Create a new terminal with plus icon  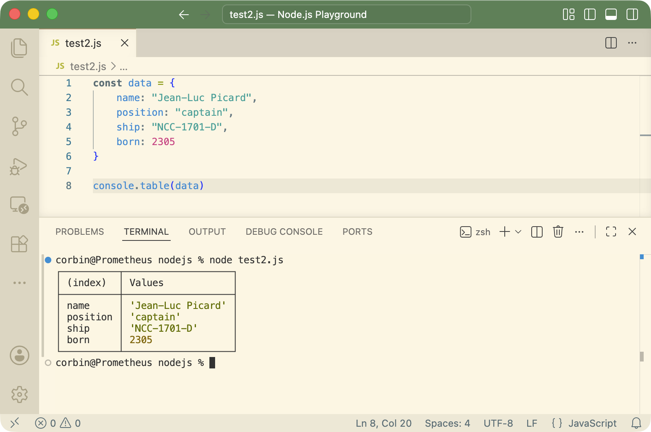coord(505,231)
